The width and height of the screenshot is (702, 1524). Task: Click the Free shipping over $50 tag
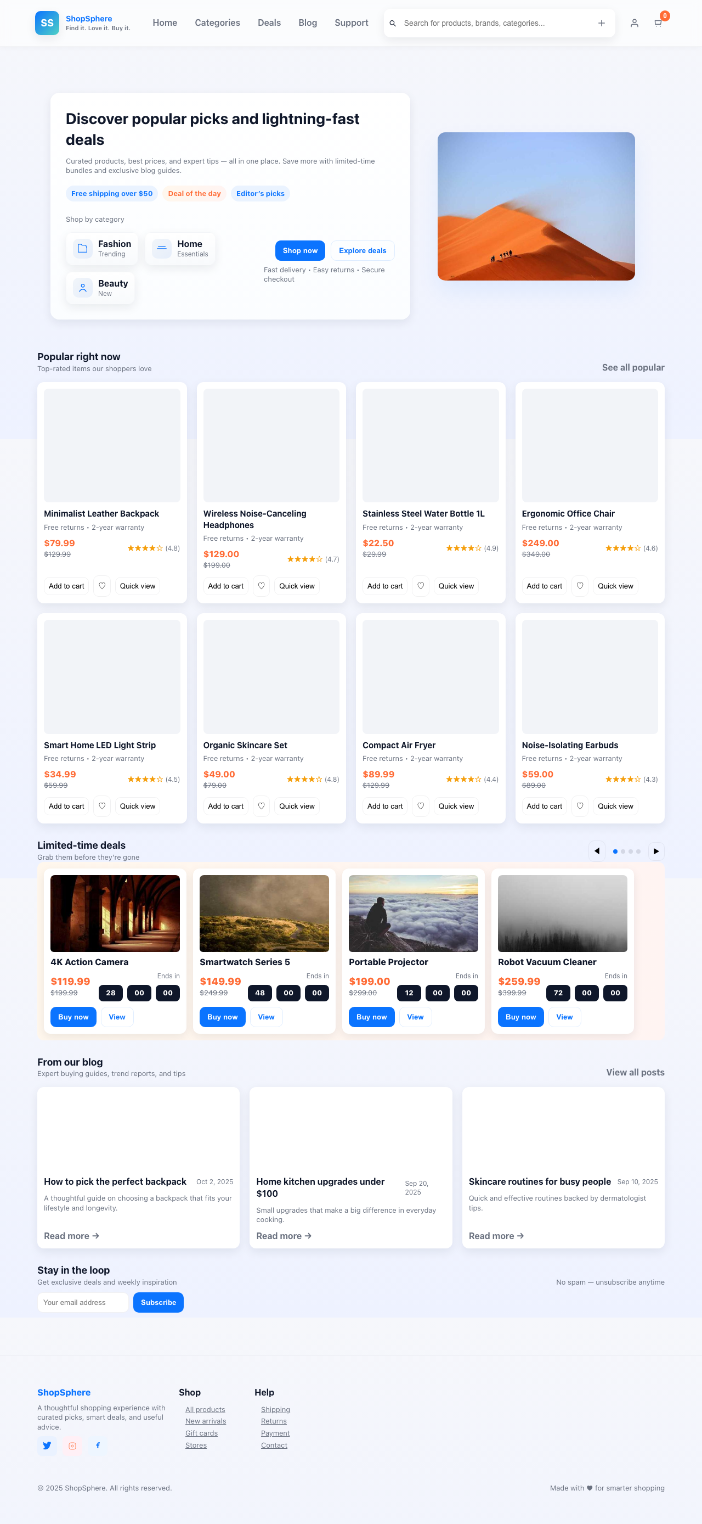(x=112, y=193)
